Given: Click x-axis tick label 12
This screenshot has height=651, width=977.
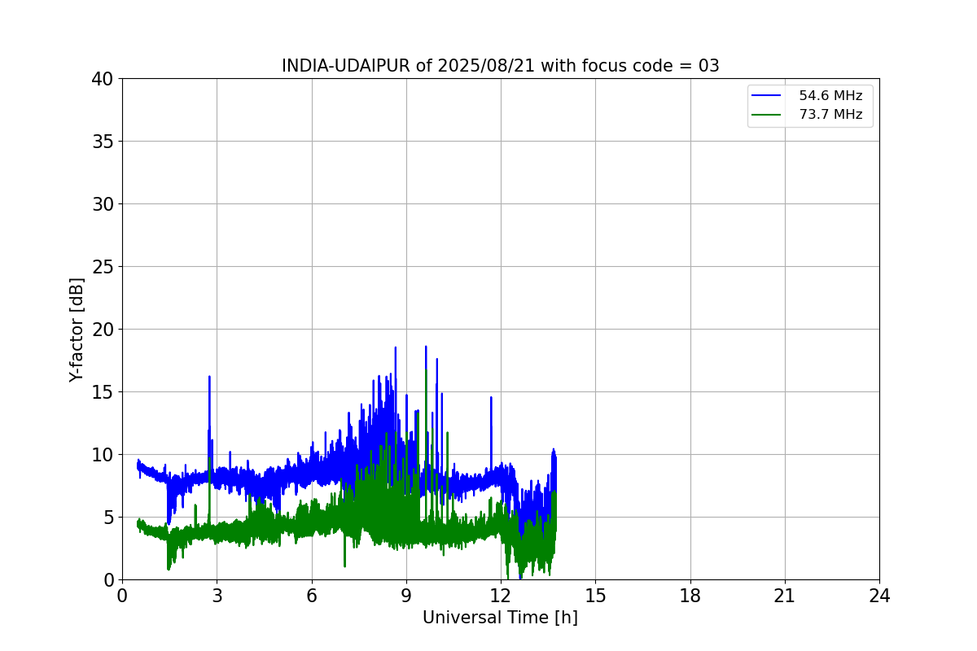Looking at the screenshot, I should click(501, 596).
